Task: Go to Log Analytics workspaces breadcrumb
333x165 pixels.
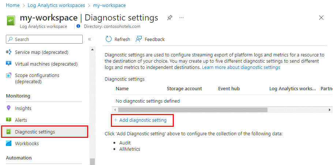Action: click(56, 5)
